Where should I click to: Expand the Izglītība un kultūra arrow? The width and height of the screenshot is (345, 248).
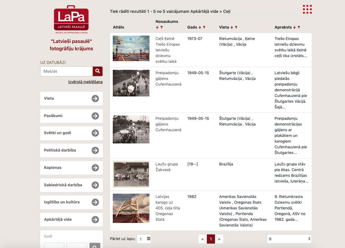[x=95, y=202]
